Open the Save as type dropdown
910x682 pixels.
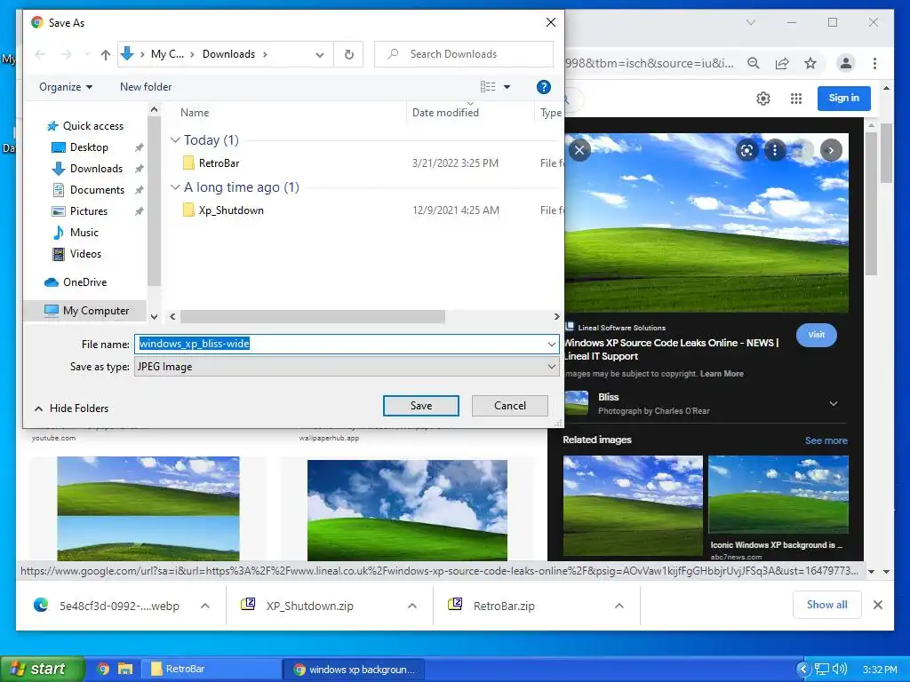click(x=347, y=367)
